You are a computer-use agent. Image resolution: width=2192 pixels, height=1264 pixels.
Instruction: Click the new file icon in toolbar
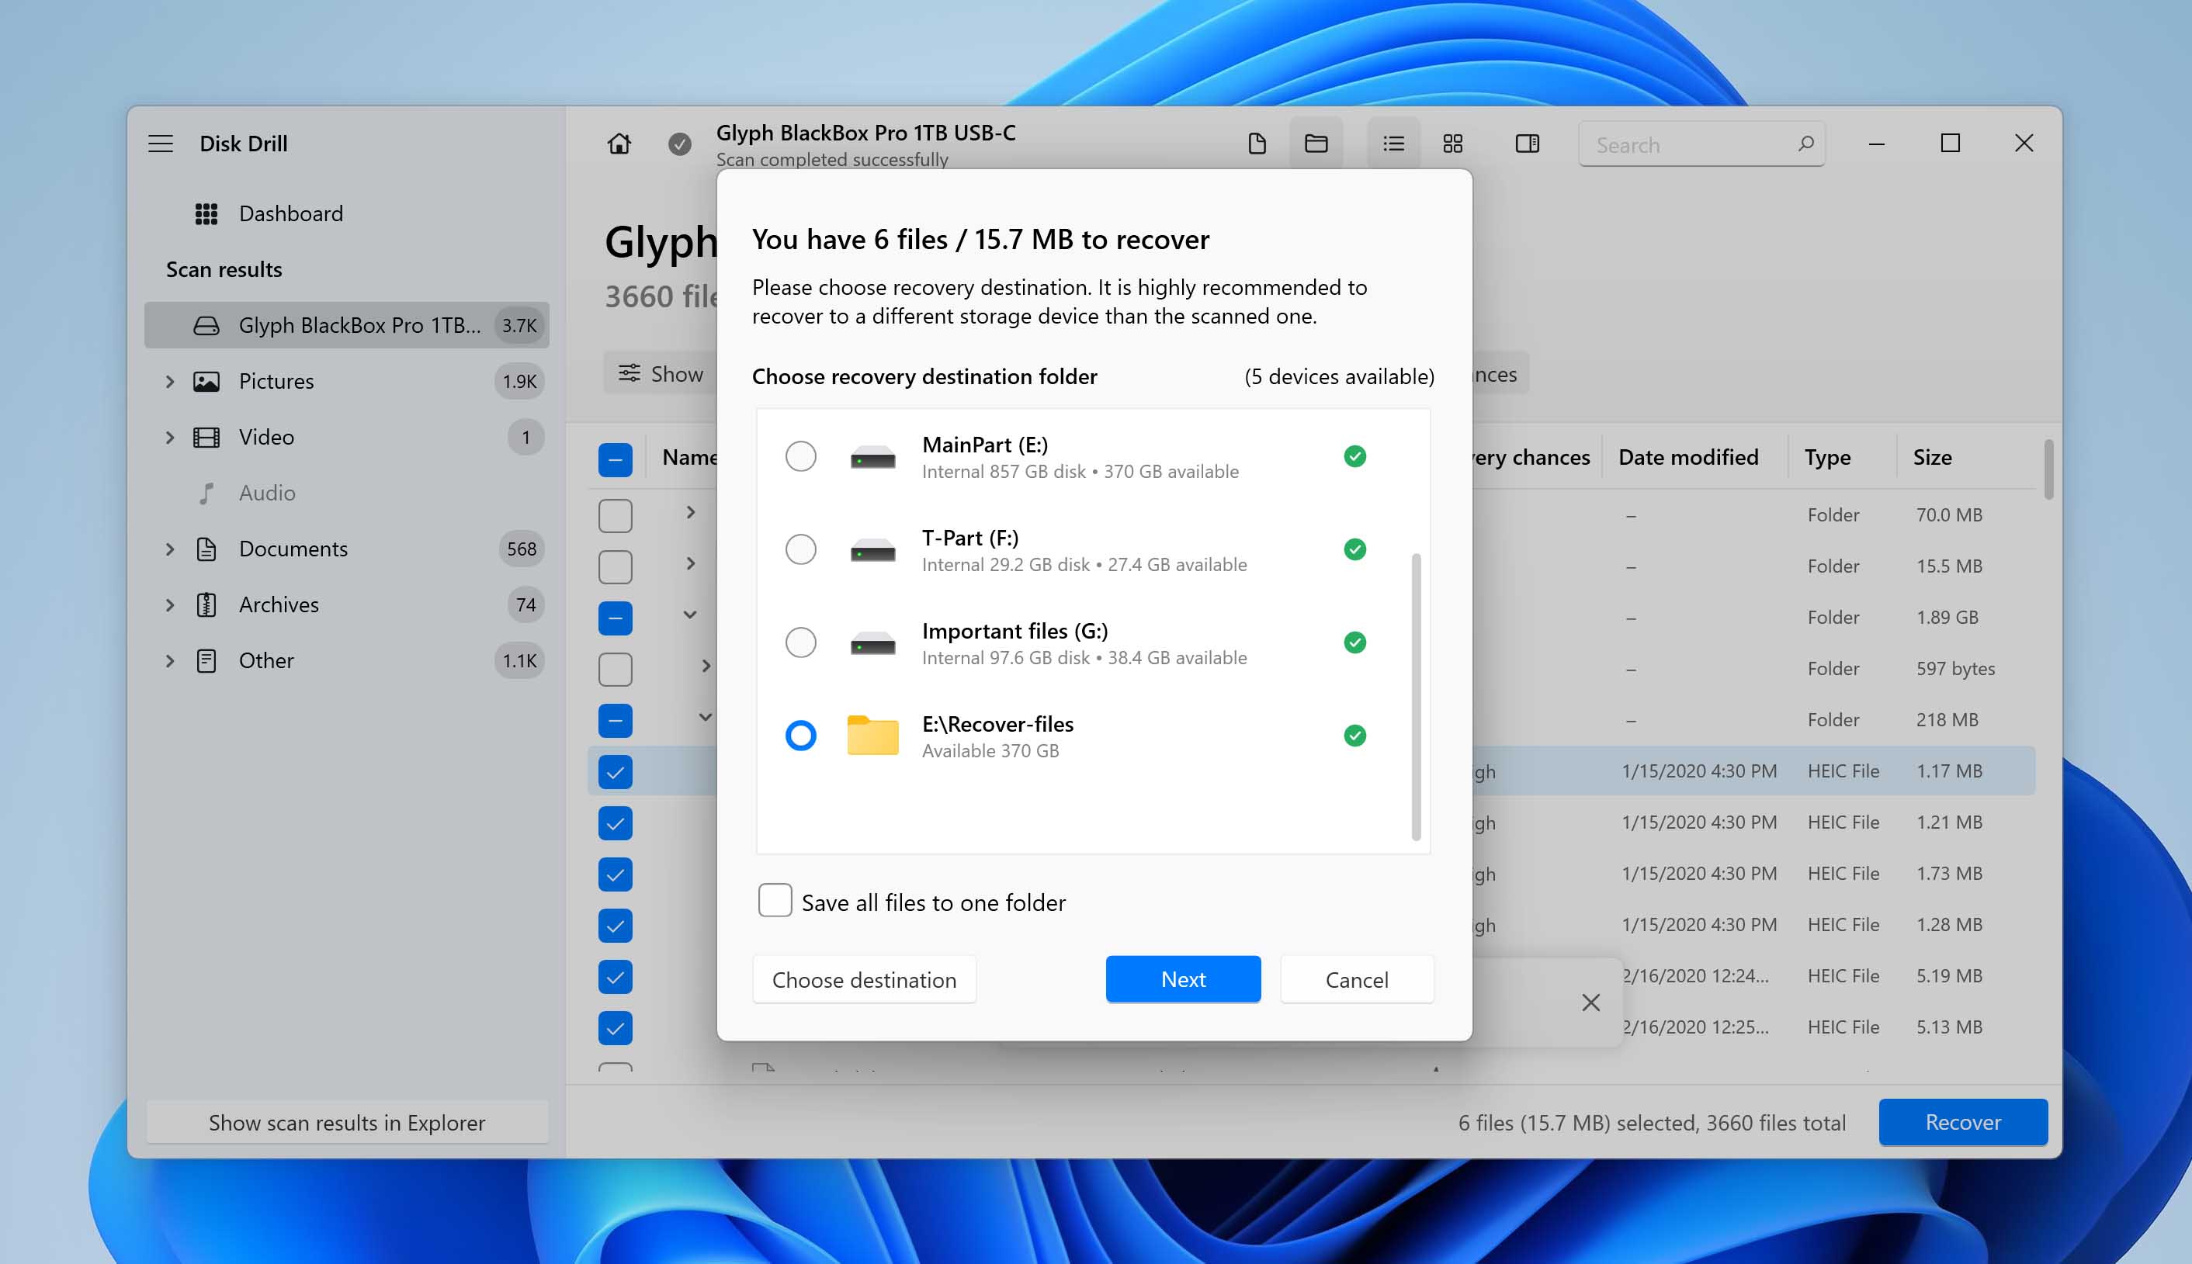1257,143
